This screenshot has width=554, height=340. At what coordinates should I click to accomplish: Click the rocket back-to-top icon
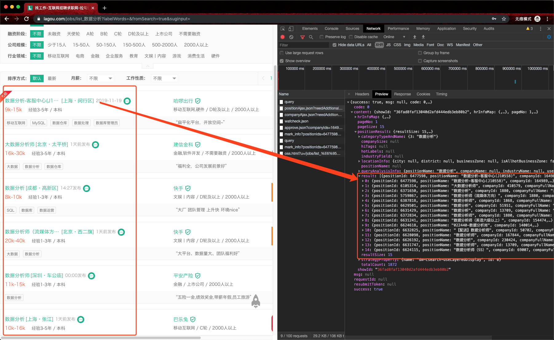[256, 301]
